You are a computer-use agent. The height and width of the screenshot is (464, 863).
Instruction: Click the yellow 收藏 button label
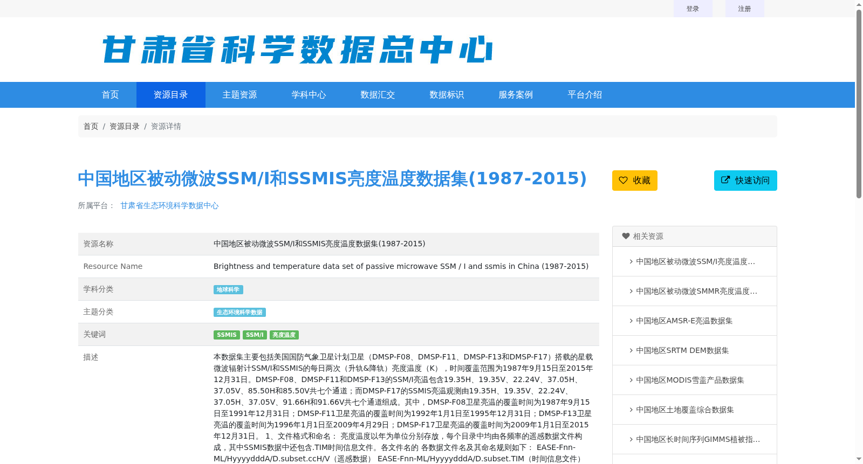[642, 181]
